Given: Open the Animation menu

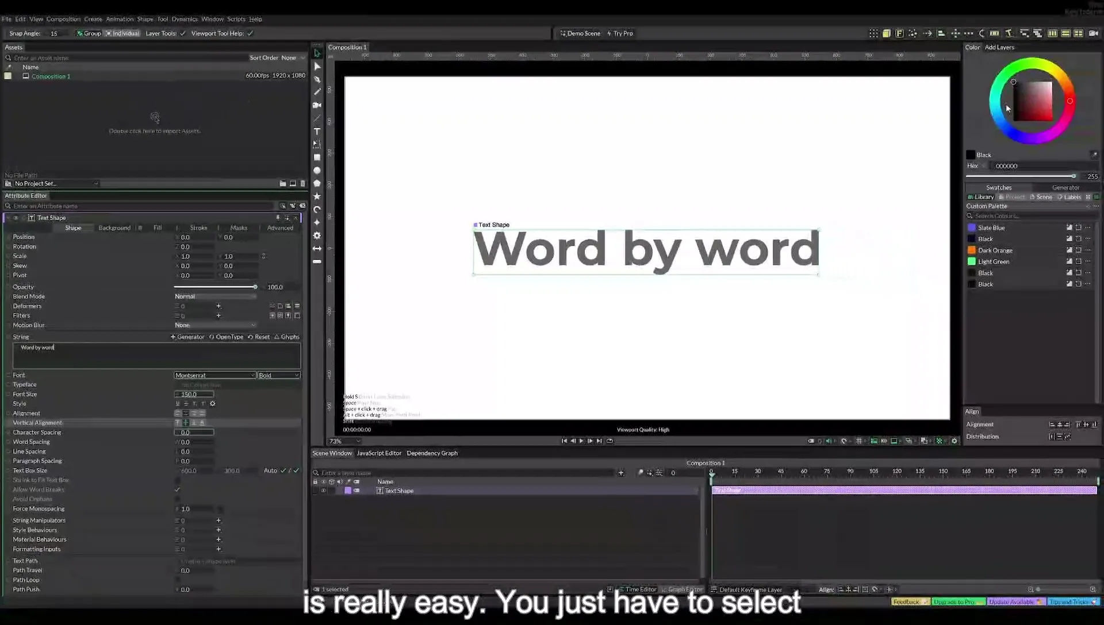Looking at the screenshot, I should 120,19.
